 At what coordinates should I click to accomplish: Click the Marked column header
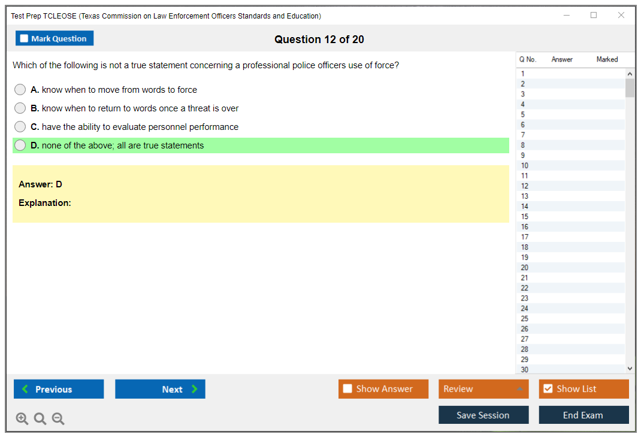click(x=607, y=59)
